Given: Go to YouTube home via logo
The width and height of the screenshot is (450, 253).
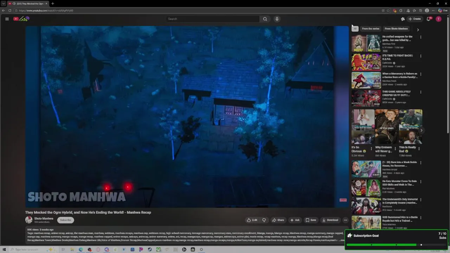Looking at the screenshot, I should click(21, 19).
